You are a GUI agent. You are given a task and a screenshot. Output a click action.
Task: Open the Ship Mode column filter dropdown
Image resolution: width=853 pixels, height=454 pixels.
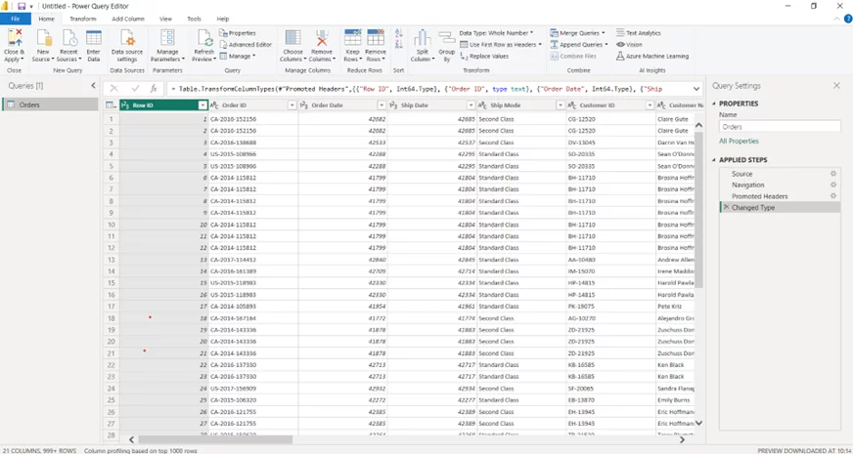(x=560, y=105)
